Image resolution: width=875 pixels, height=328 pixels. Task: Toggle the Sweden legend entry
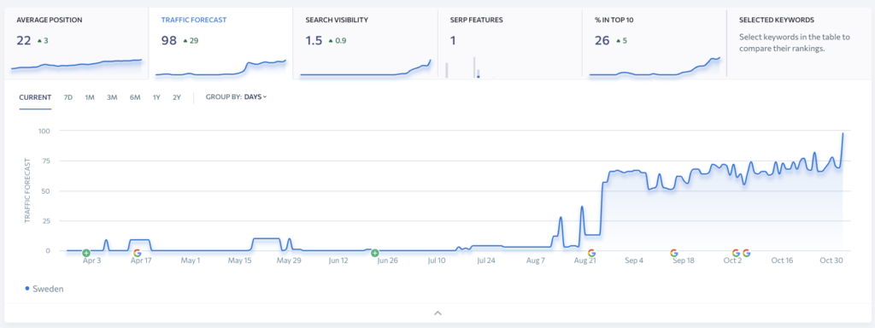tap(44, 289)
